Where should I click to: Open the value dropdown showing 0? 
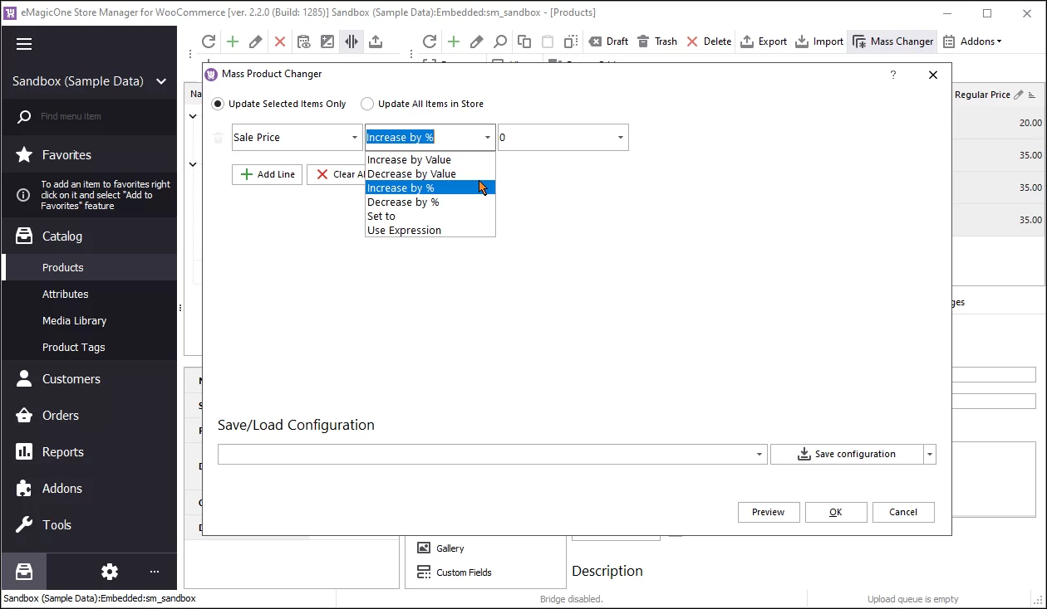(x=620, y=138)
